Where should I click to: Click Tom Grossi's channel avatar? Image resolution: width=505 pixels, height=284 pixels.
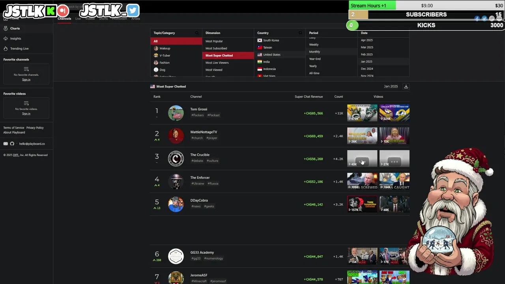pos(176,113)
